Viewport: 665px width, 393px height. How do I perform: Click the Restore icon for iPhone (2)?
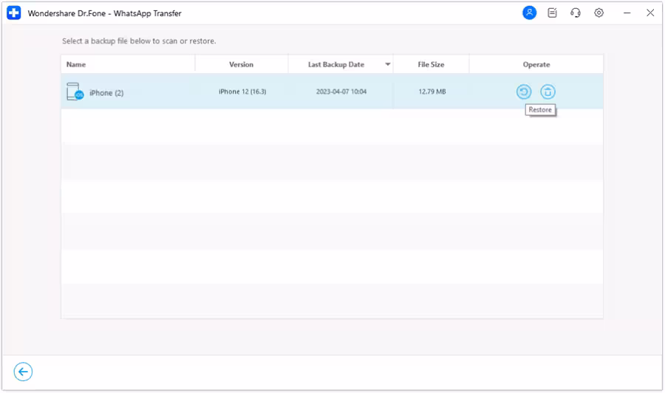point(524,92)
